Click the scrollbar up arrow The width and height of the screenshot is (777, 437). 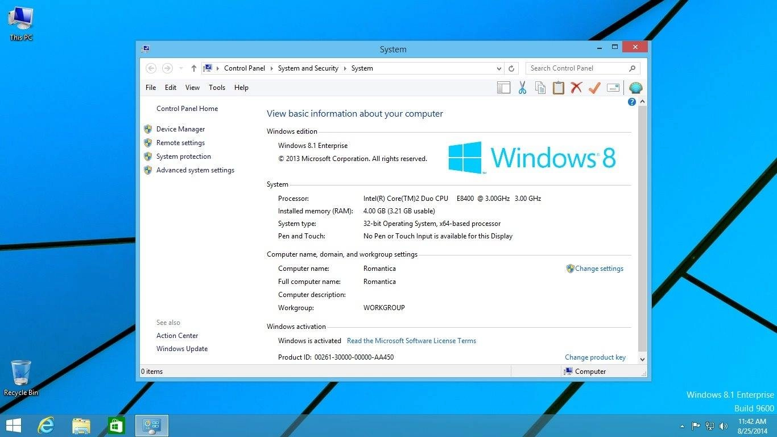coord(643,102)
